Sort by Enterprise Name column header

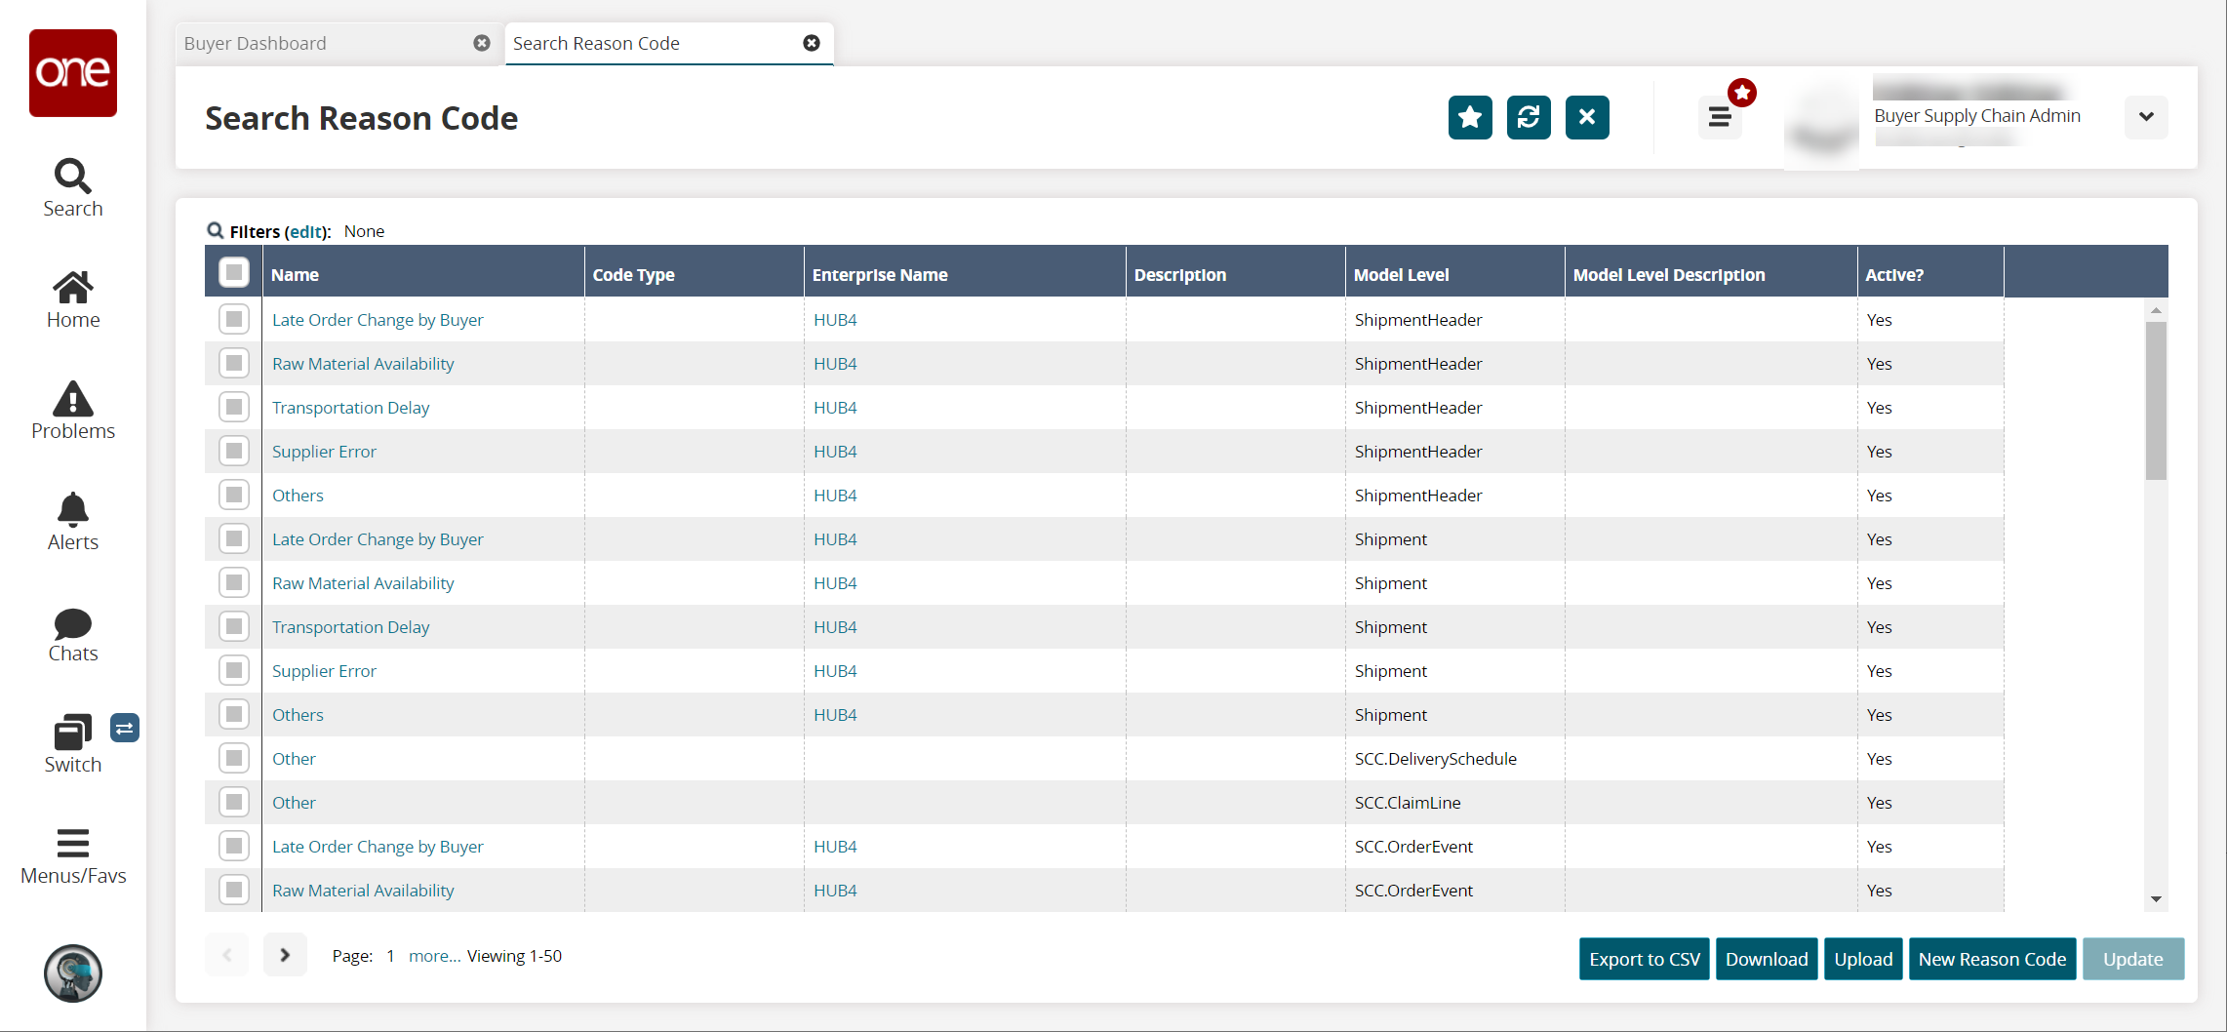(x=964, y=274)
